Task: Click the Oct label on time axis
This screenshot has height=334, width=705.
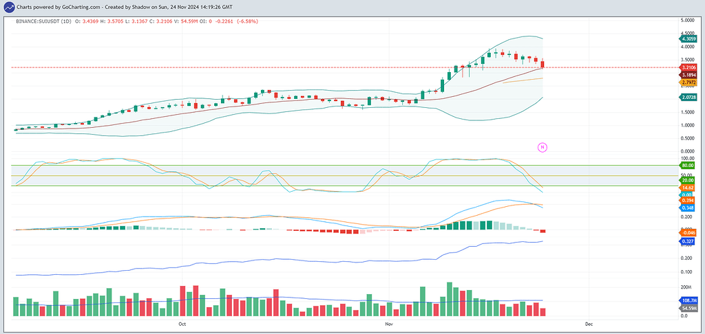Action: 182,323
